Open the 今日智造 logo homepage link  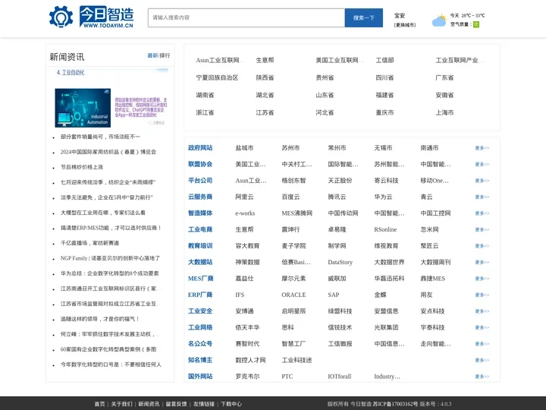(107, 17)
